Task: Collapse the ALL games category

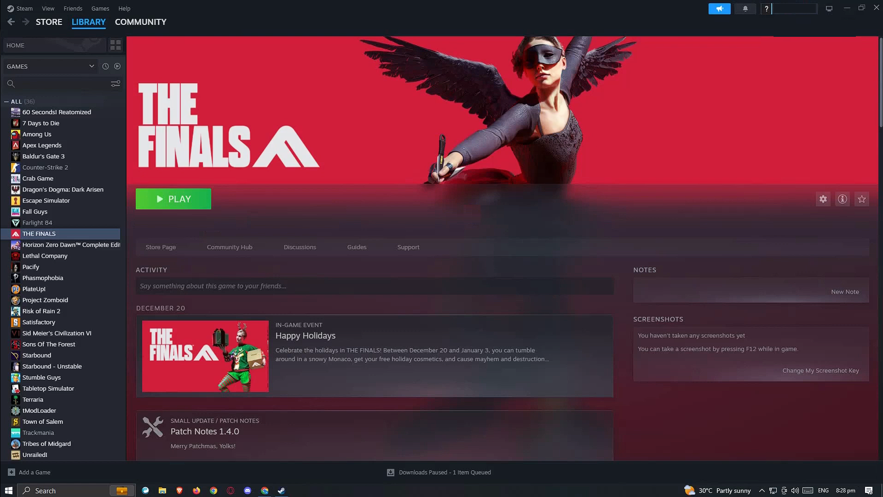Action: (6, 102)
